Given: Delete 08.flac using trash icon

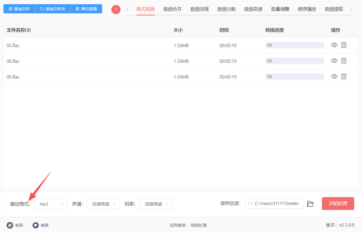Looking at the screenshot, I should coord(344,61).
